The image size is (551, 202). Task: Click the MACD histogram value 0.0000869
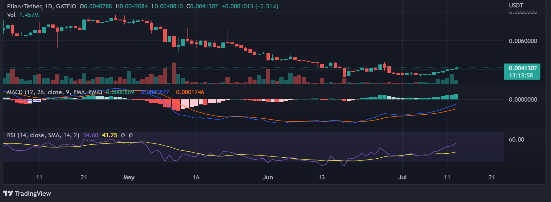tap(120, 92)
